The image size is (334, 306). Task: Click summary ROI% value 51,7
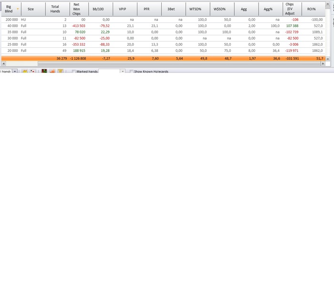(x=320, y=58)
